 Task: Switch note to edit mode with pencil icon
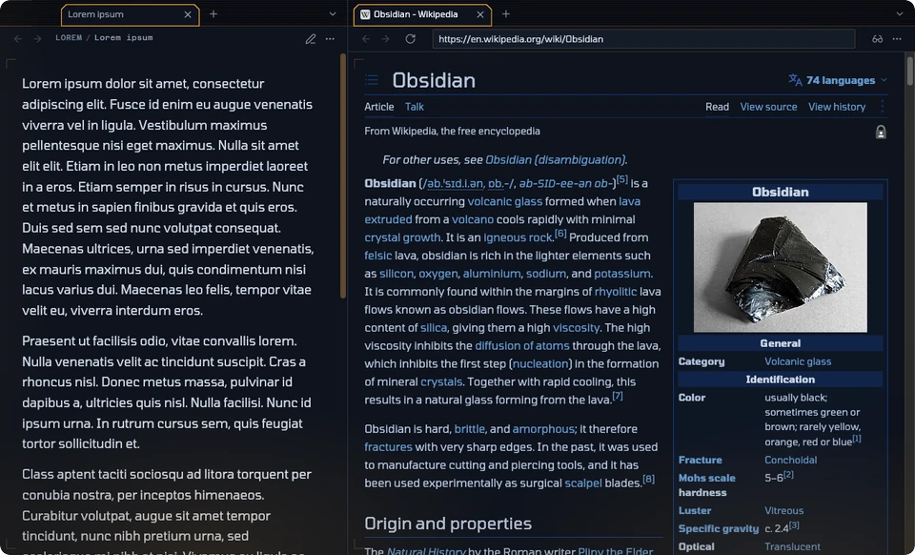point(311,39)
